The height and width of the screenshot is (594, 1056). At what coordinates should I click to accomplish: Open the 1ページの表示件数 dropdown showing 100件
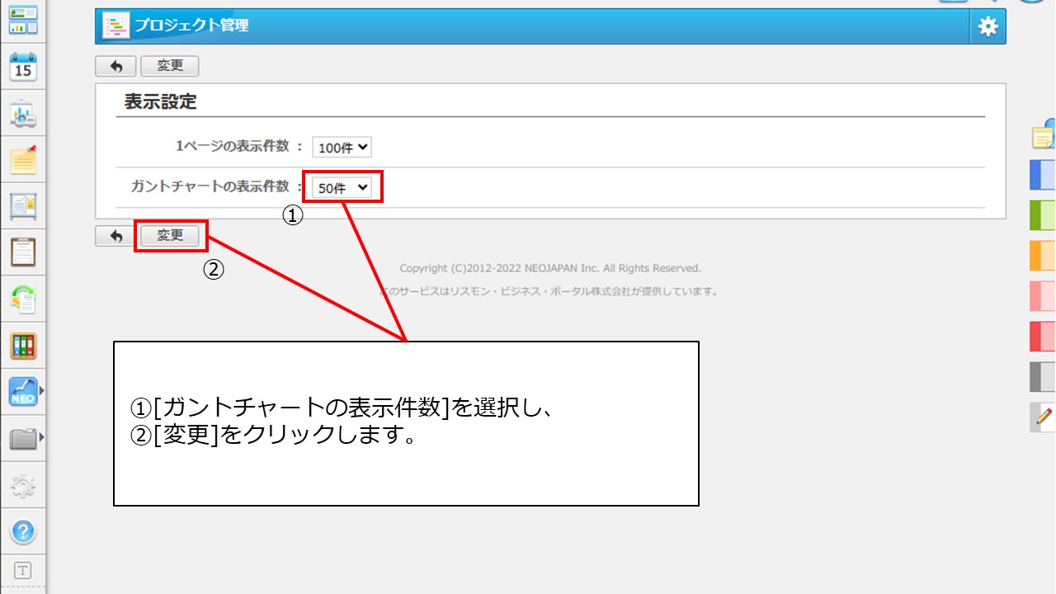342,148
